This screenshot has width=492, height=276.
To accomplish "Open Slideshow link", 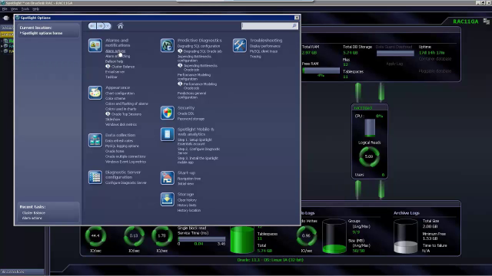I will [113, 120].
